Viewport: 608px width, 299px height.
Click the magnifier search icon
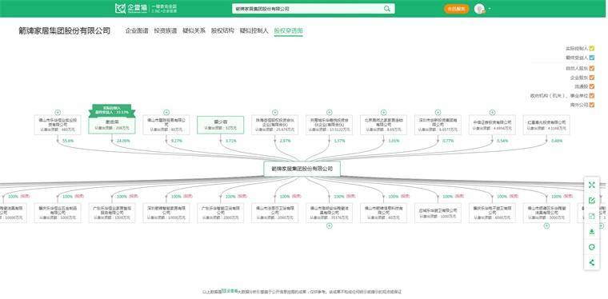[x=387, y=9]
